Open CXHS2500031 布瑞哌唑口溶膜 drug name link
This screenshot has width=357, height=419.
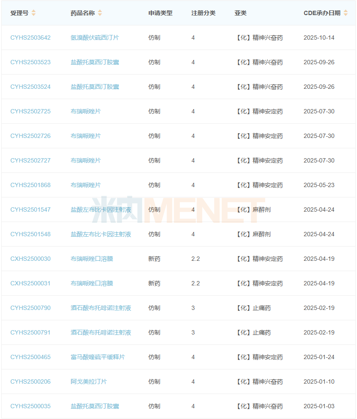click(x=91, y=283)
